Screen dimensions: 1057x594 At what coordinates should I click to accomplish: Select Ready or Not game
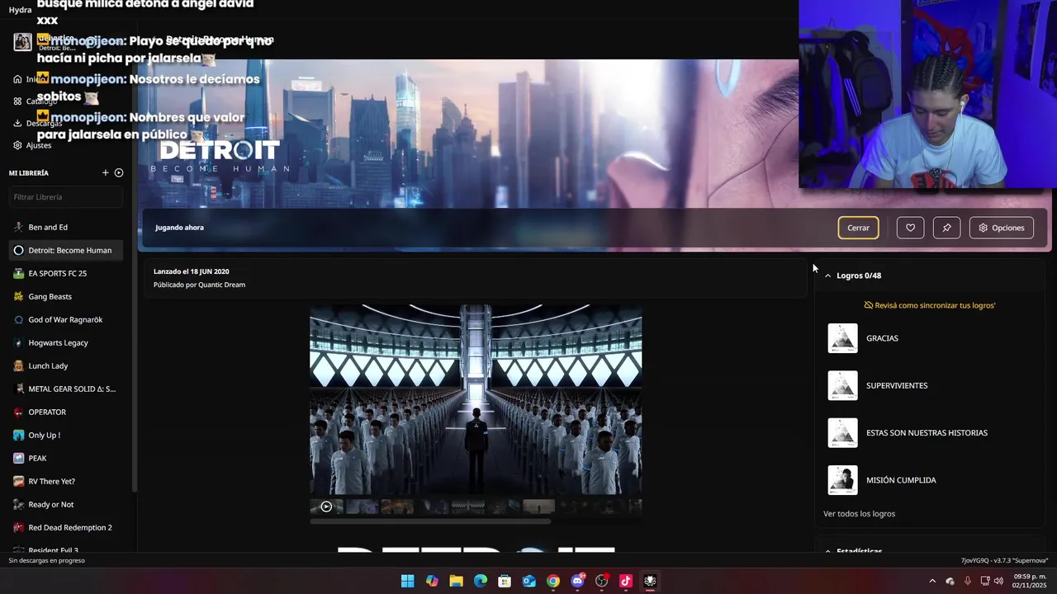66,504
